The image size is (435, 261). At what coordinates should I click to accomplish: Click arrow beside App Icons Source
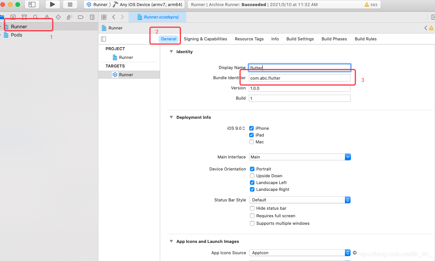355,253
